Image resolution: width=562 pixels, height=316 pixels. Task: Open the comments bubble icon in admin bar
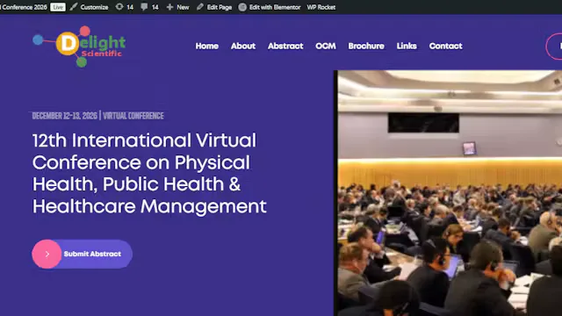click(144, 7)
